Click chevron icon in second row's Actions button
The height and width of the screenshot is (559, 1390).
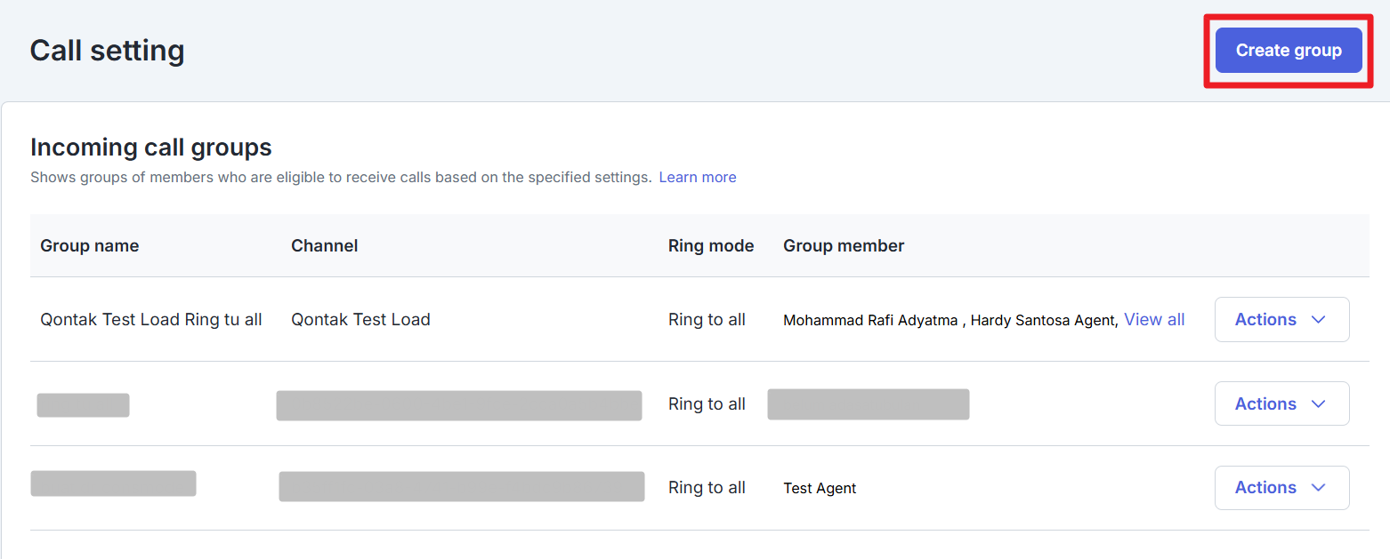[1319, 403]
